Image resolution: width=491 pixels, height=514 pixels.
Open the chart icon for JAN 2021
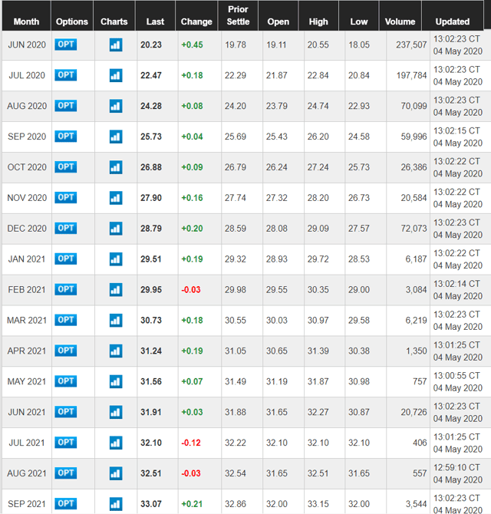pos(116,259)
